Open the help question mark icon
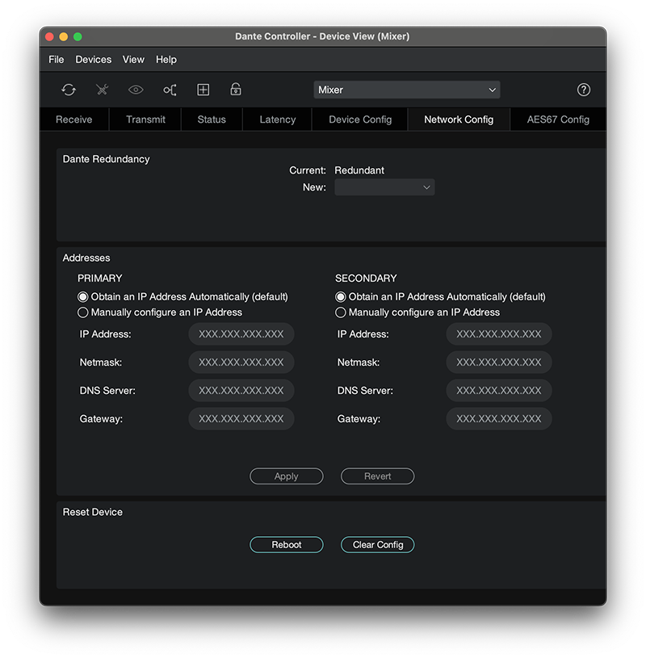The image size is (646, 658). point(584,90)
